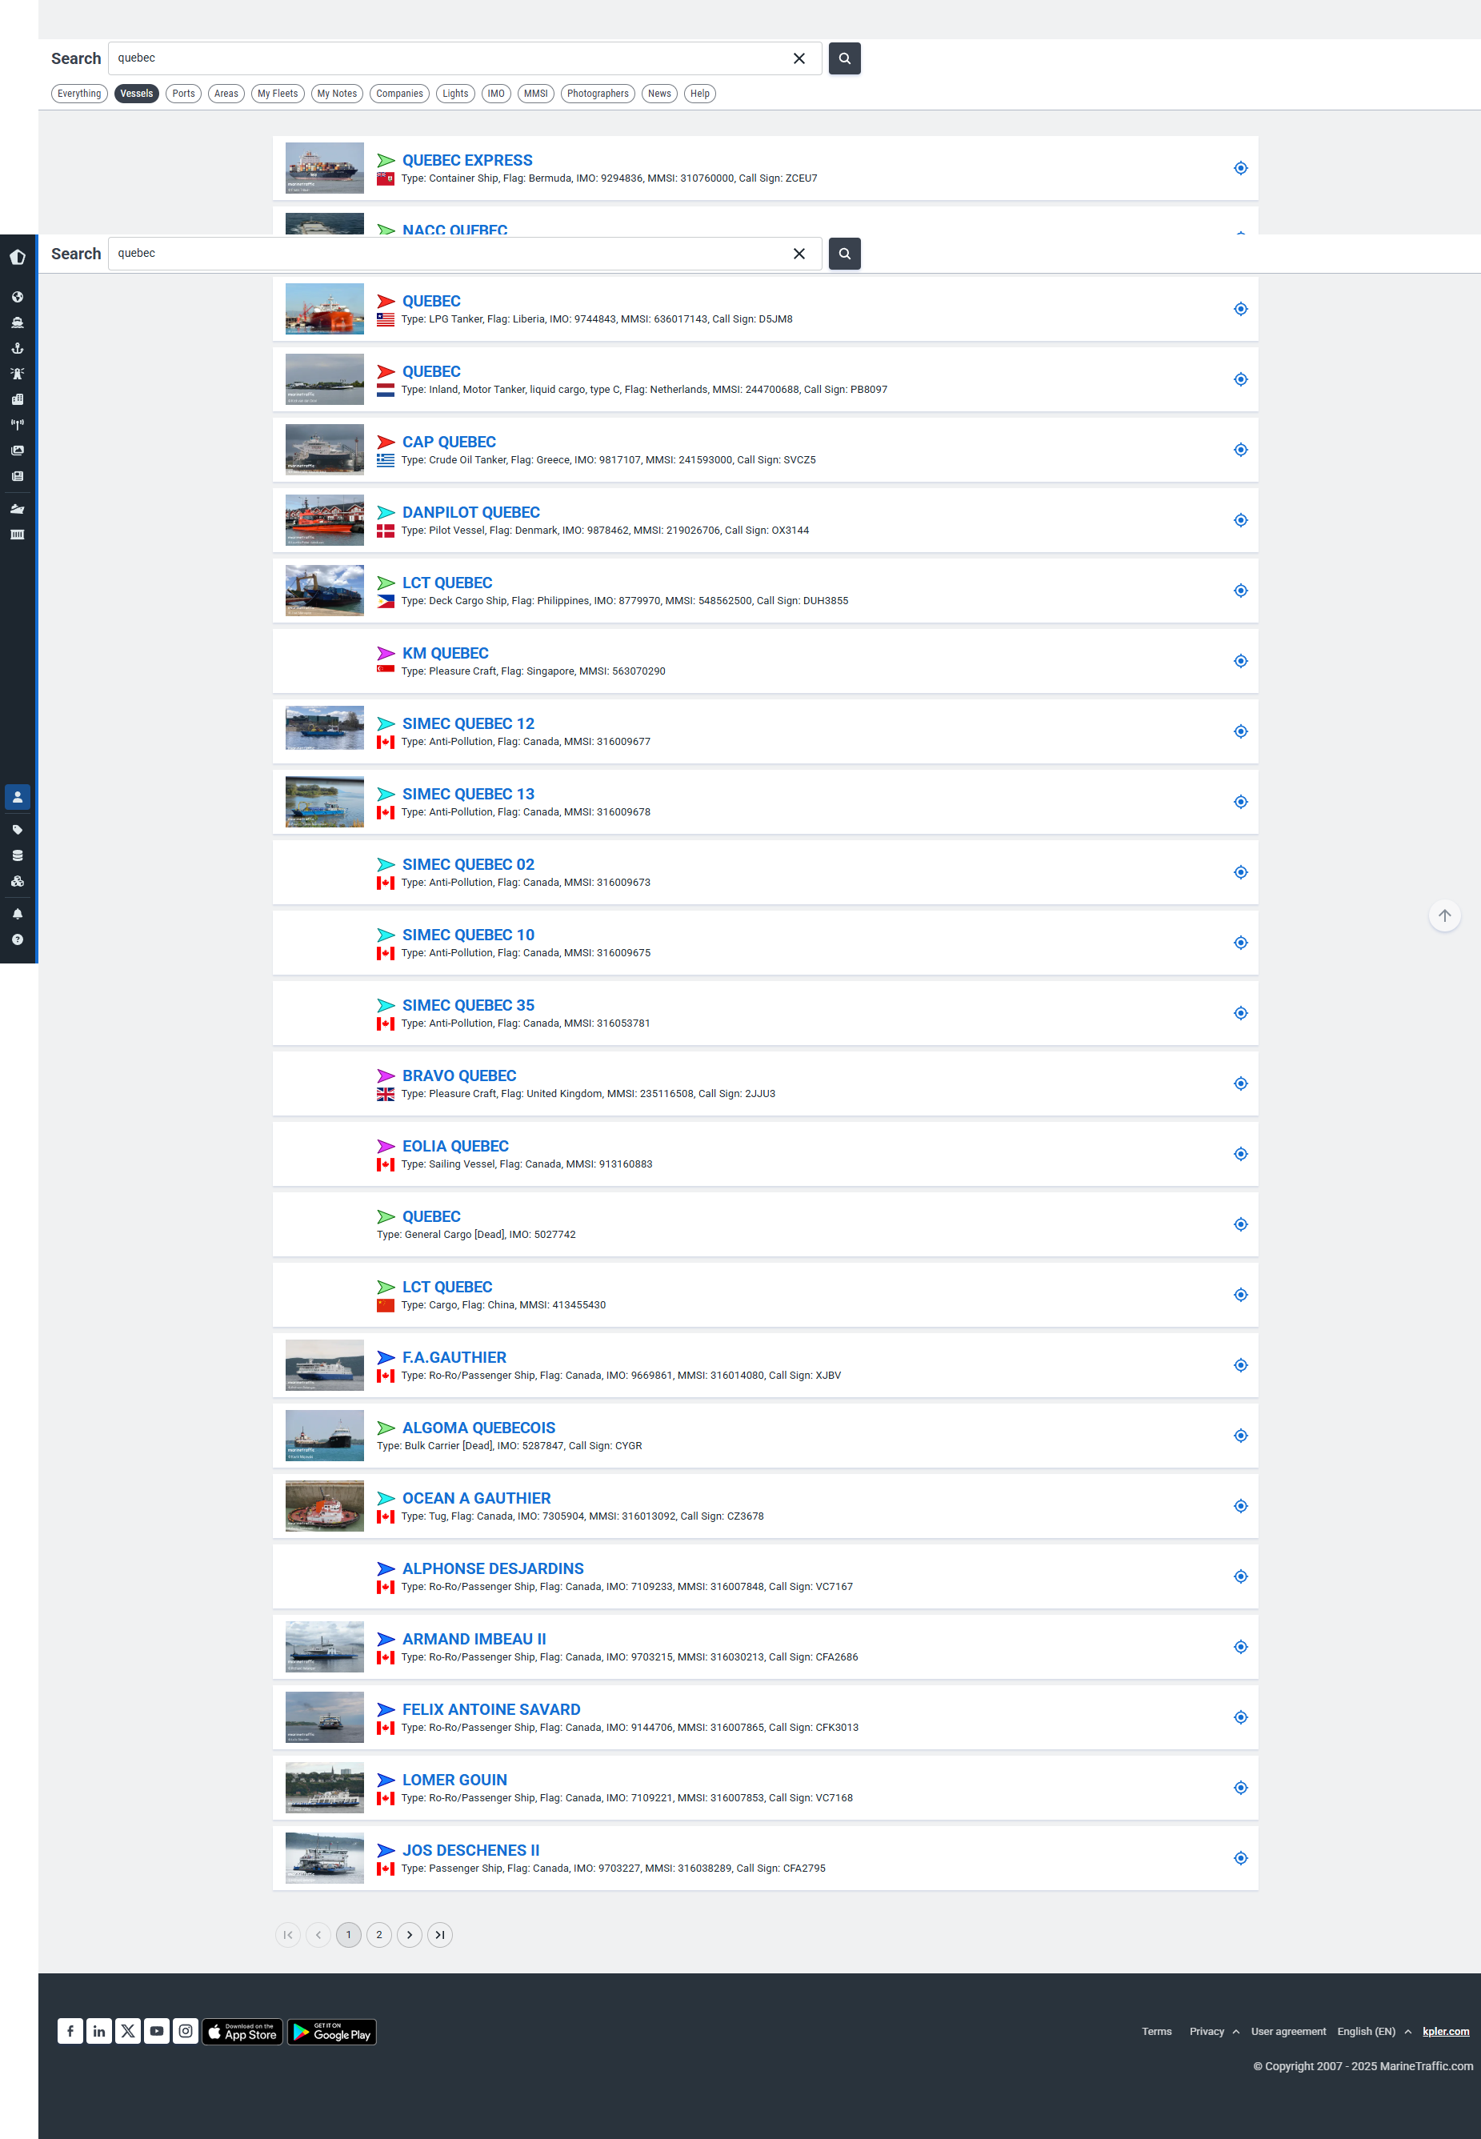Open the photos gallery icon in sidebar

click(x=18, y=450)
